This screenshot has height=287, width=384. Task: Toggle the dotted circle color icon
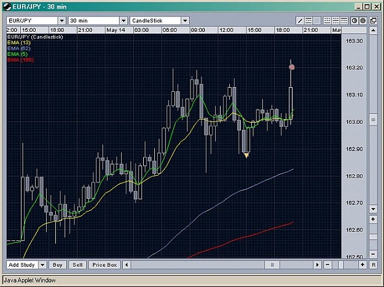coord(362,21)
